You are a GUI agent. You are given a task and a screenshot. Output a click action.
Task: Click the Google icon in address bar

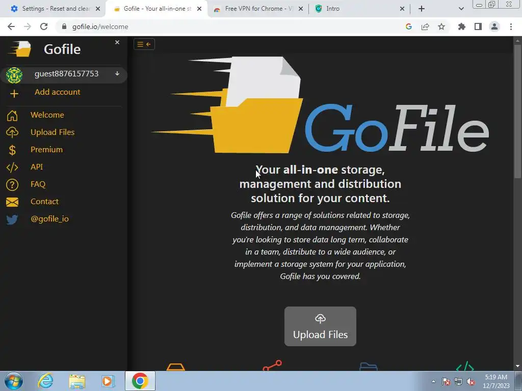tap(409, 26)
